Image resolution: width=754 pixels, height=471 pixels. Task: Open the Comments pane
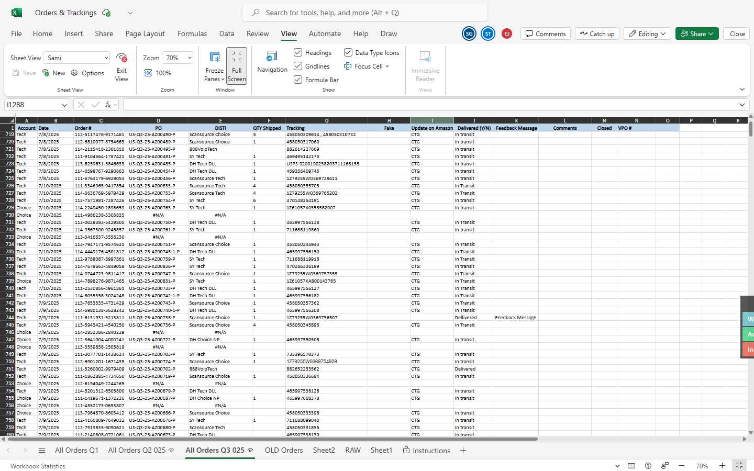[546, 33]
